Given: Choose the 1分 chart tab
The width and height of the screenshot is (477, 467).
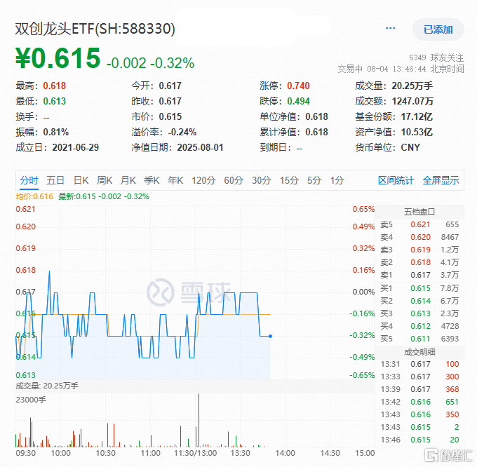Looking at the screenshot, I should point(337,180).
